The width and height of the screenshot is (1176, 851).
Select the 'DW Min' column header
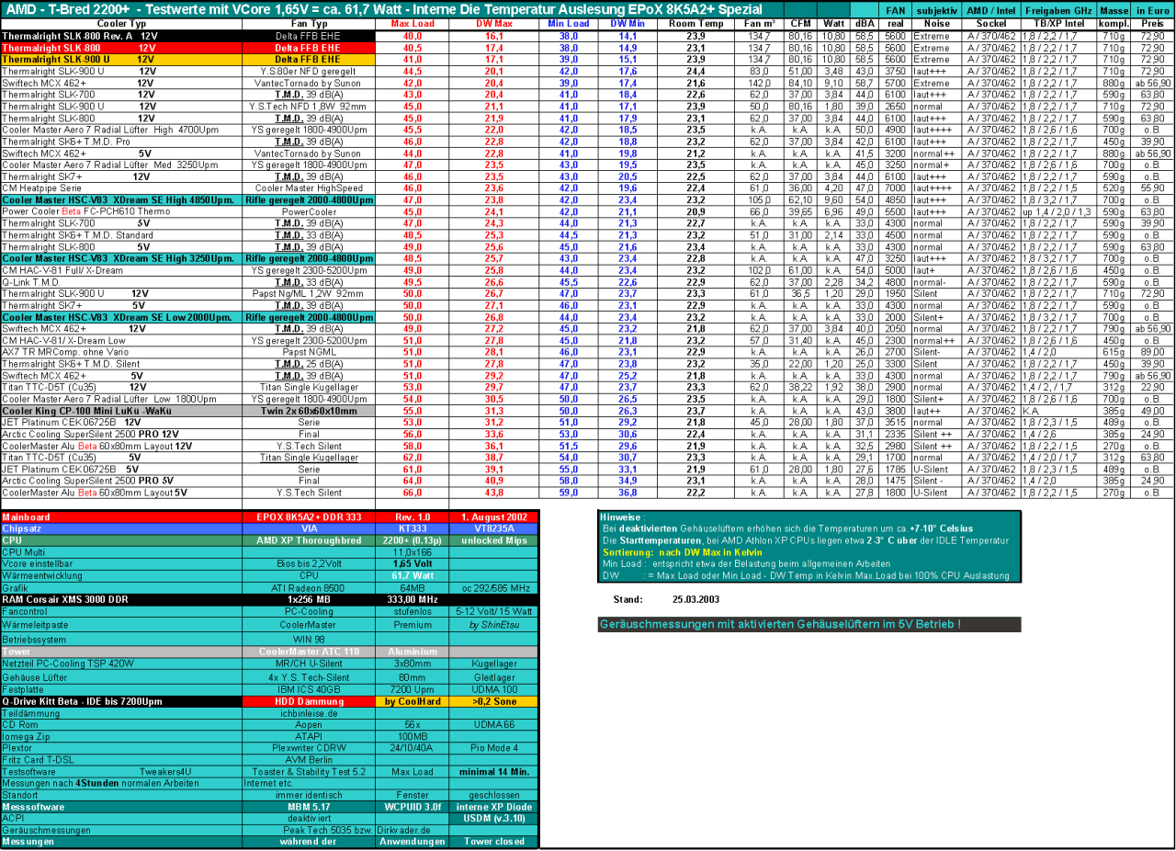coord(628,23)
